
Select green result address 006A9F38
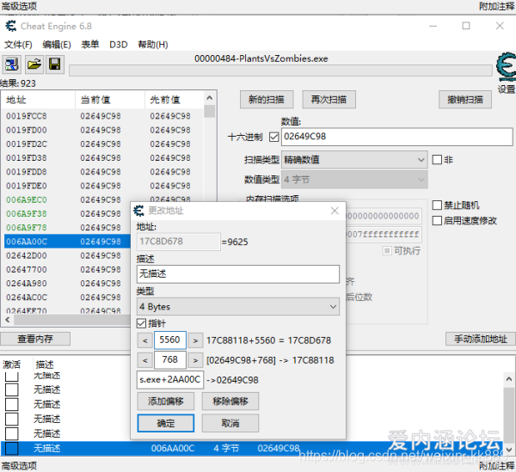[27, 214]
